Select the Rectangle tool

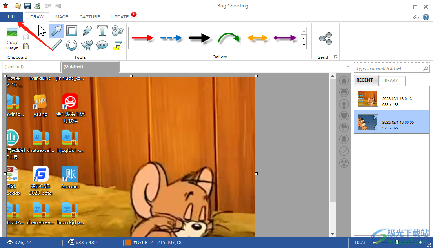[x=72, y=31]
